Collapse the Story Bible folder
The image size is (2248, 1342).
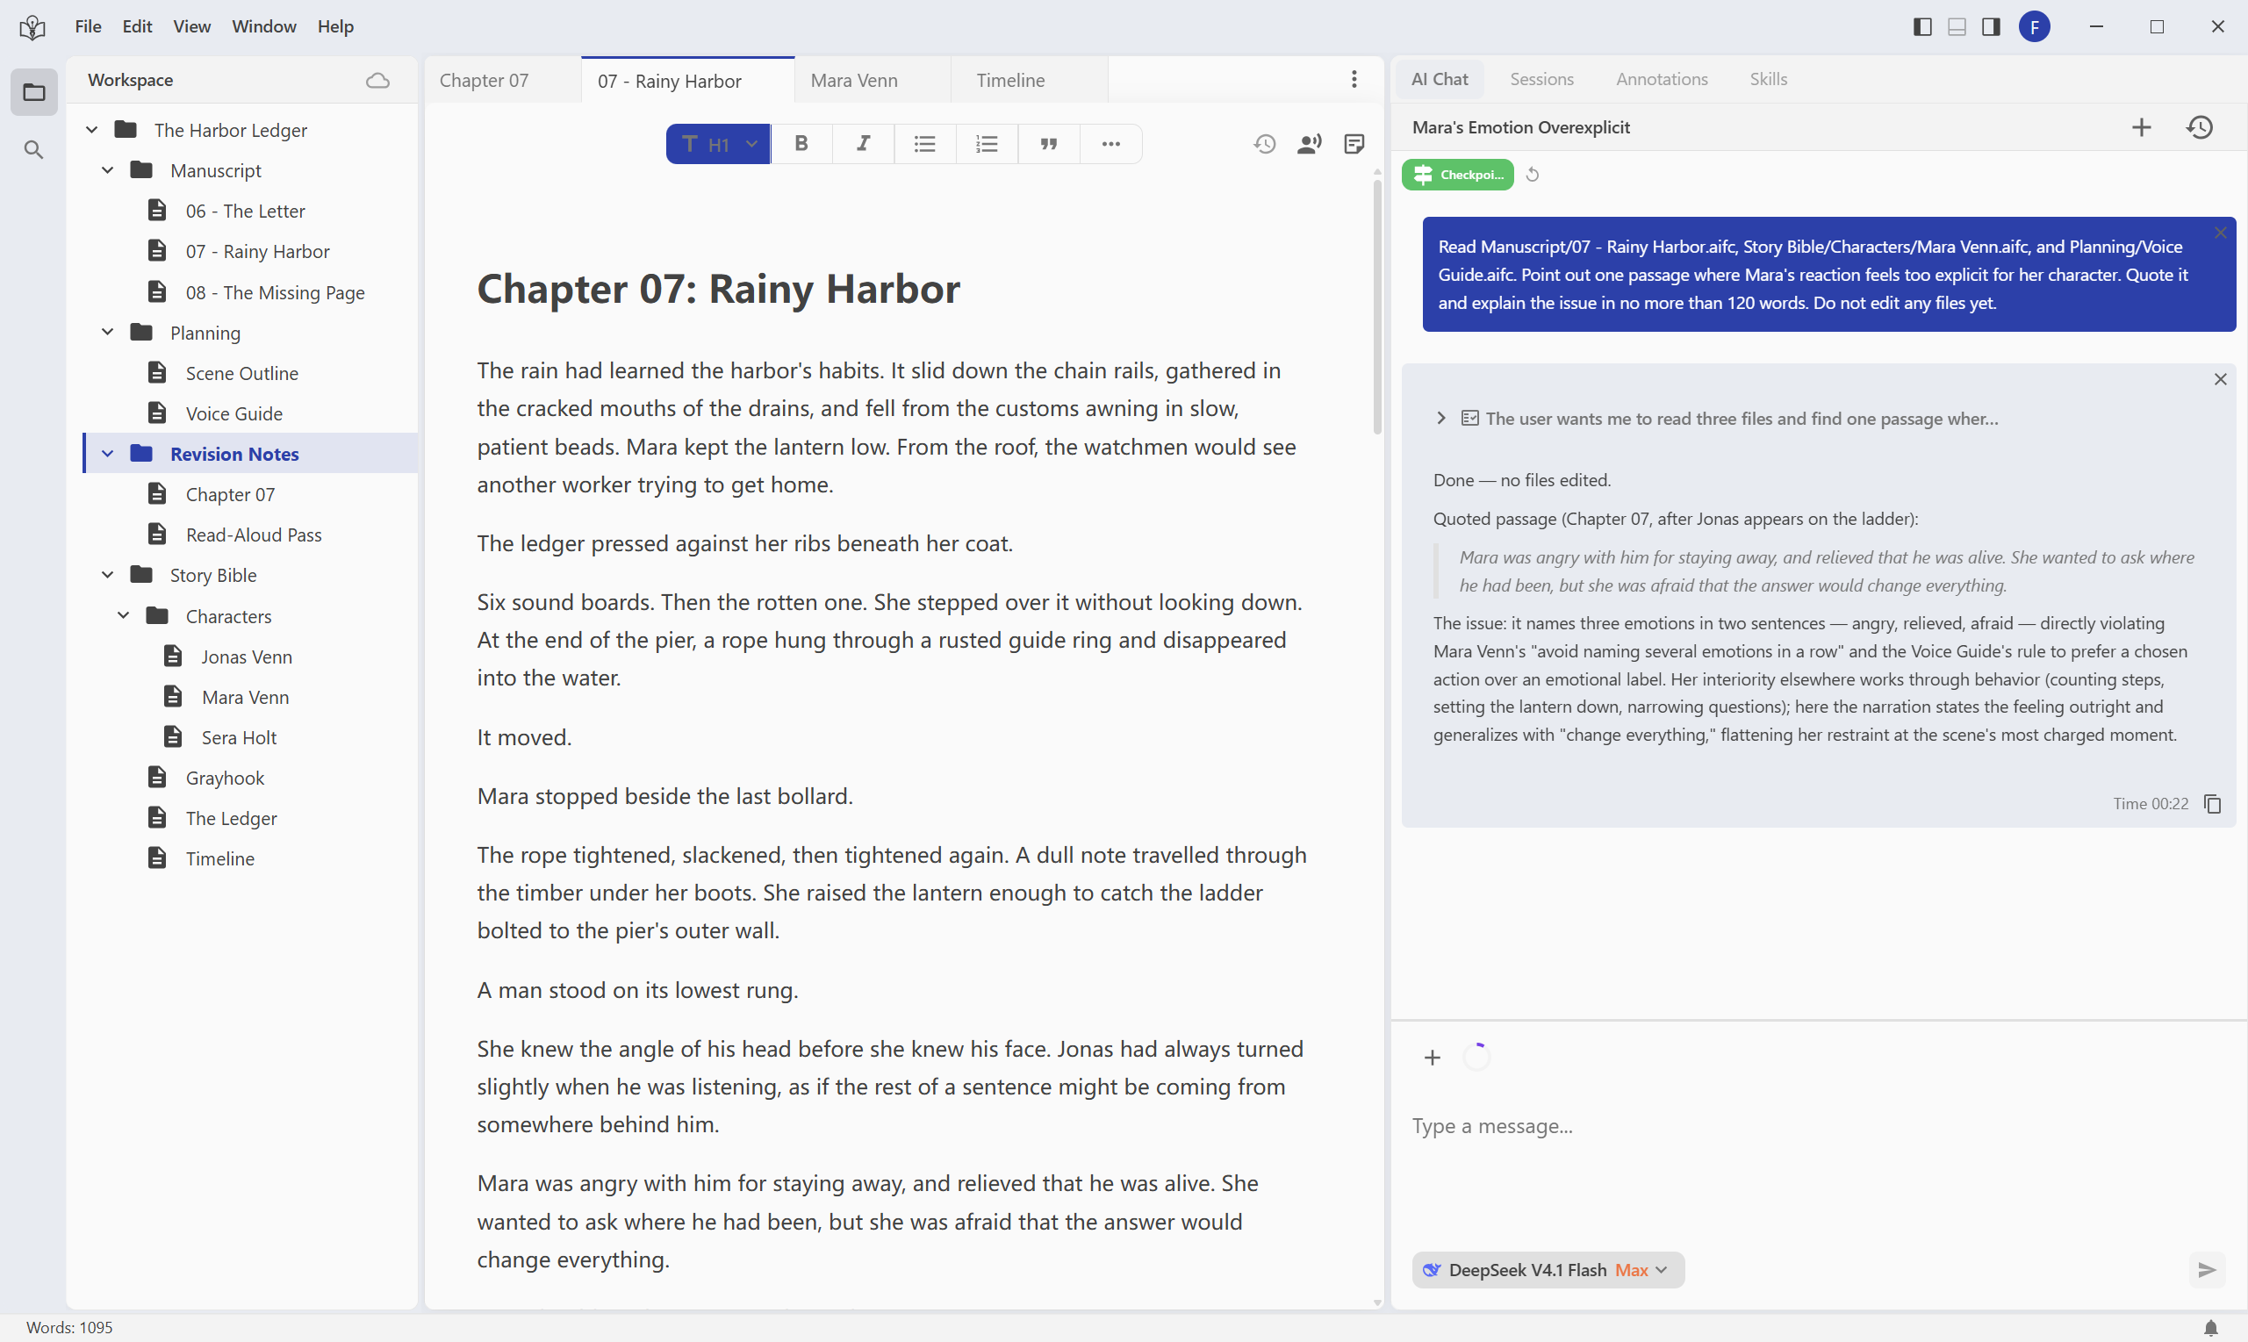pos(108,574)
